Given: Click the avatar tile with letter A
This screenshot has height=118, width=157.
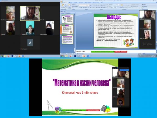Looking at the screenshot, I should [x=31, y=42].
